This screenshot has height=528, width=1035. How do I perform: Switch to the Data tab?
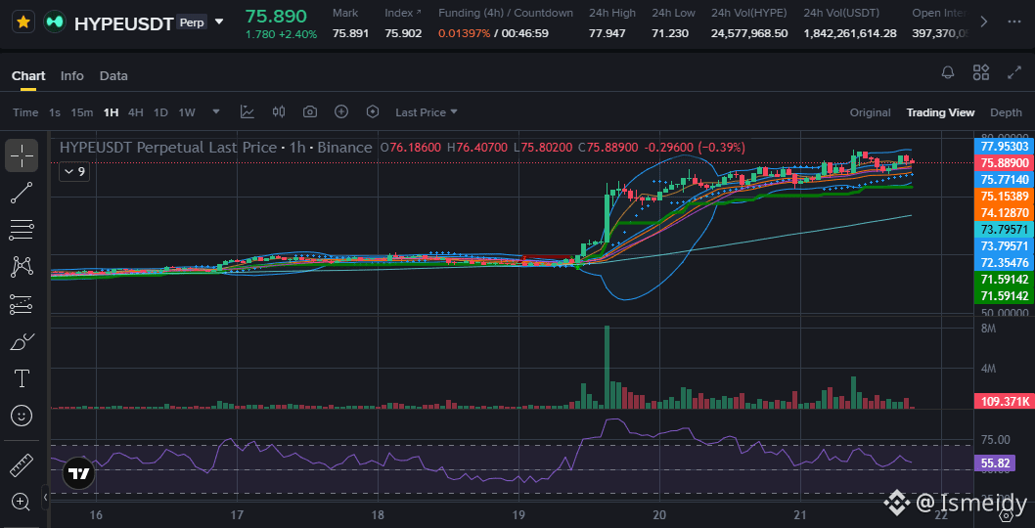pos(113,76)
